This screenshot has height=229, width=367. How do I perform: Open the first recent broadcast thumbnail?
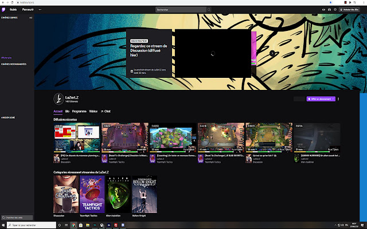point(76,136)
